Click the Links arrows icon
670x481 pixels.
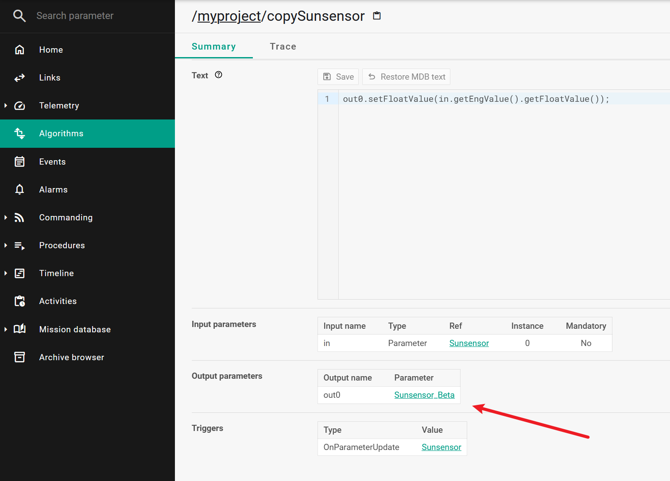(x=19, y=78)
